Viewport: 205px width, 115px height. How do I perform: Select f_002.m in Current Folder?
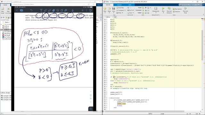click(x=6, y=28)
